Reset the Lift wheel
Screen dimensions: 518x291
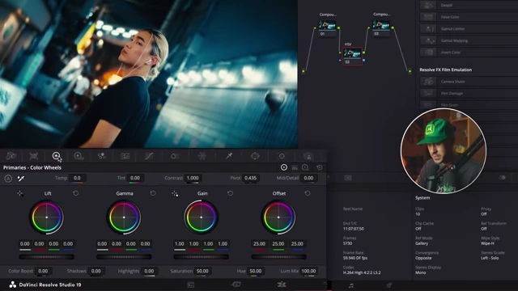75,193
